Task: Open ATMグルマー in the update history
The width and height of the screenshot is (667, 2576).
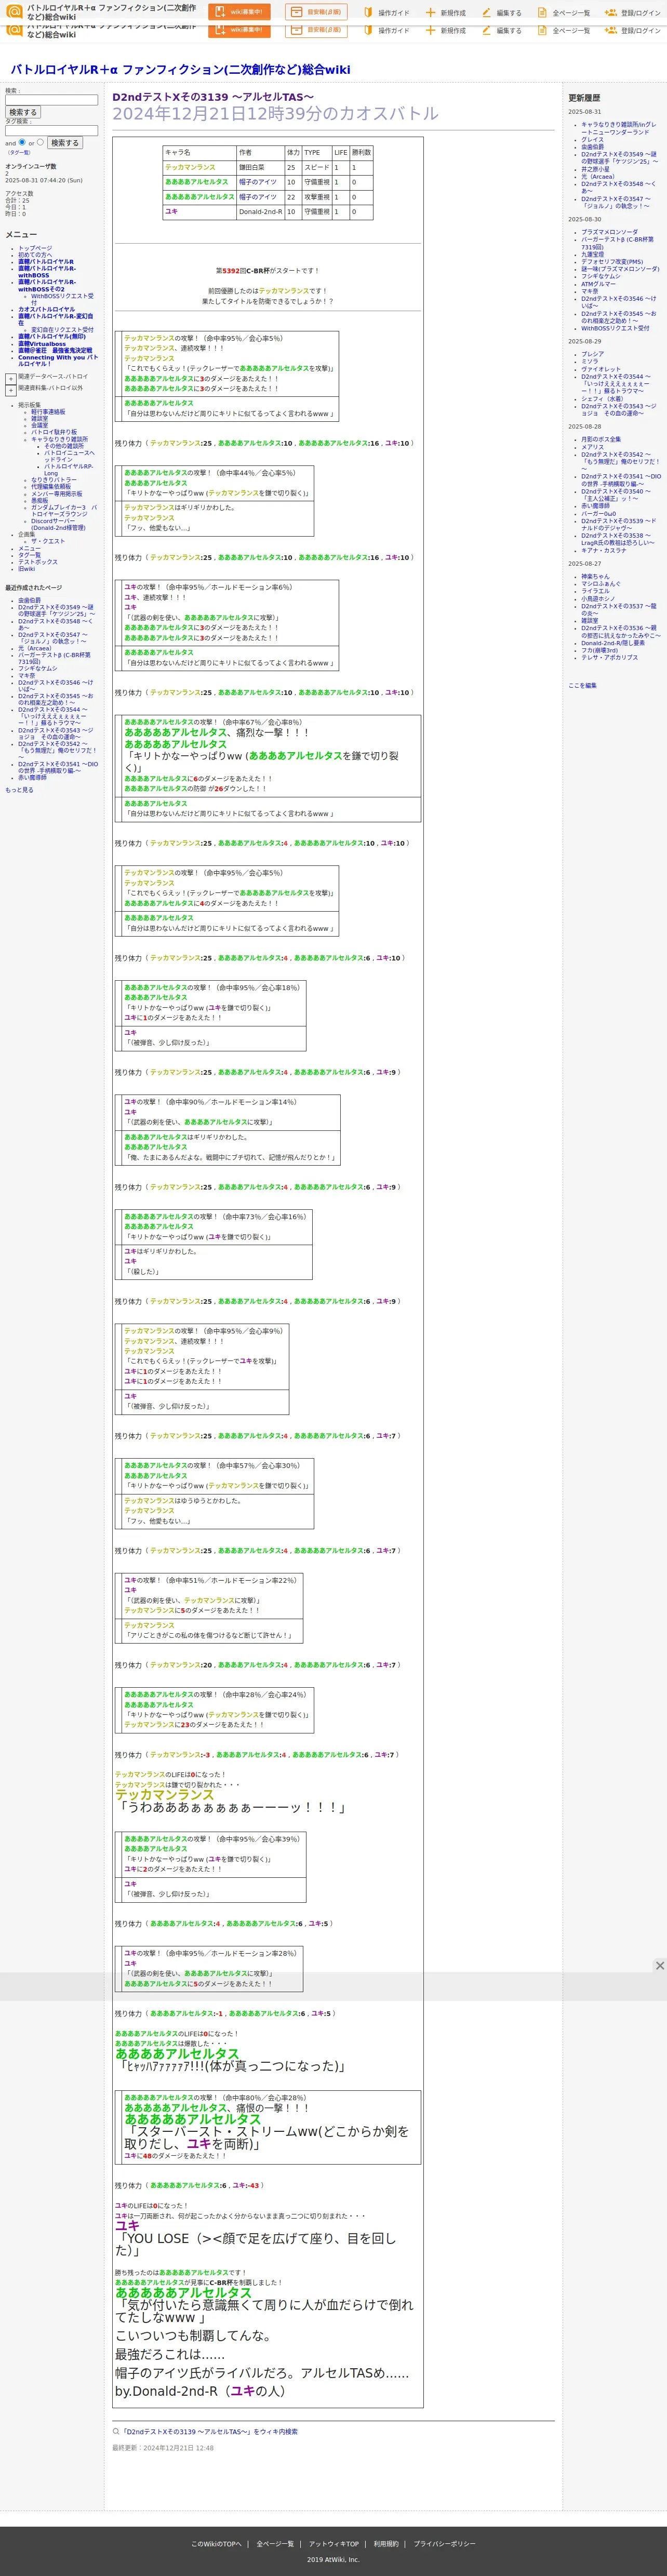Action: [x=599, y=284]
